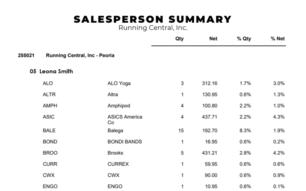Click the Qty column header
Screen dimensions: 306x191
click(x=179, y=39)
